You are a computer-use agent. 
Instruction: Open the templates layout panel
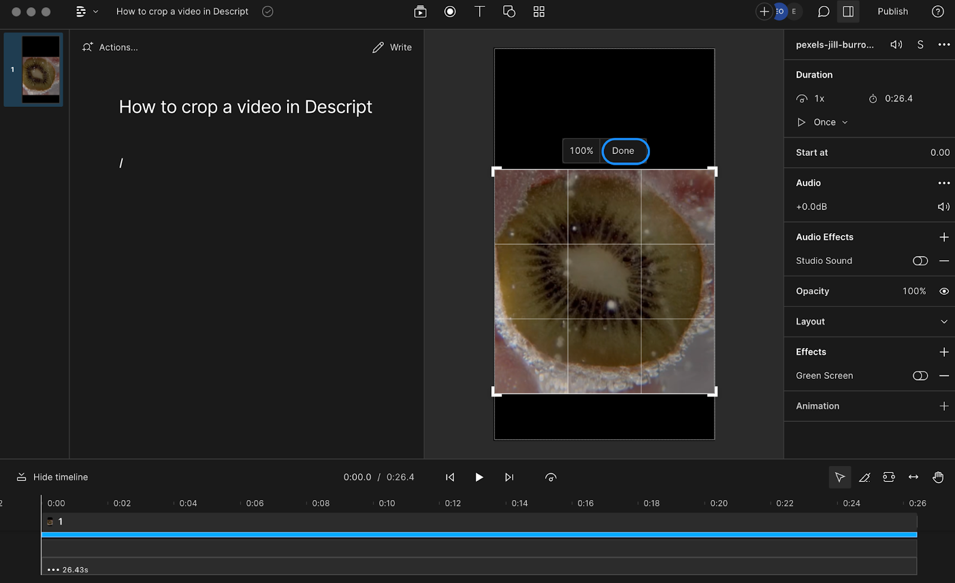(x=538, y=11)
